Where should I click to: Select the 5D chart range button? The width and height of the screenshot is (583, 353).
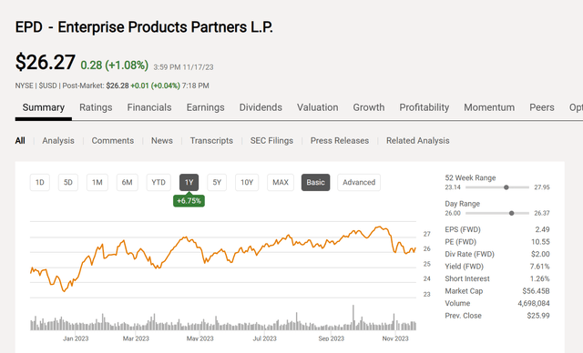(x=68, y=182)
